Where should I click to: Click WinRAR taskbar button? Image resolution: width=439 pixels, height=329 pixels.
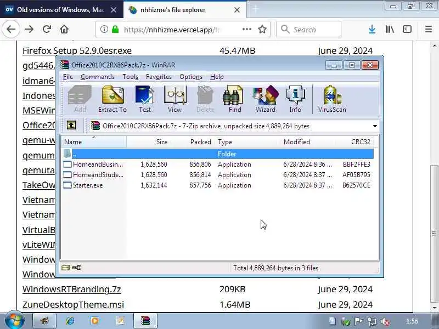[x=145, y=321]
